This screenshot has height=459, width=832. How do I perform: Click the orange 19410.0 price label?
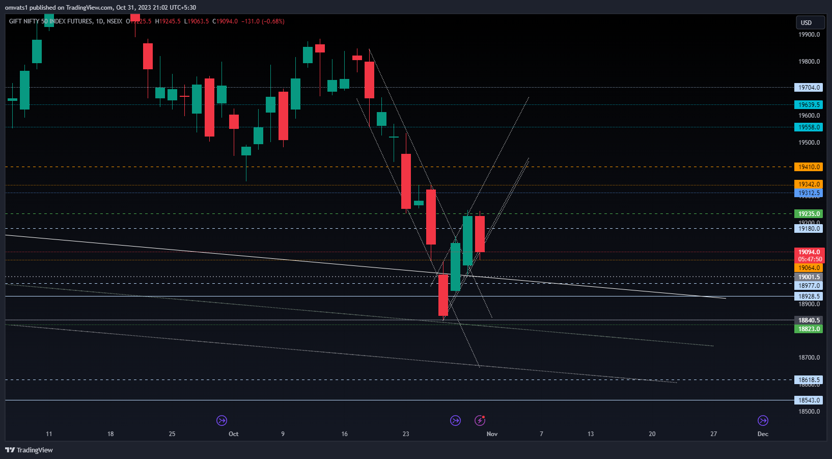tap(809, 167)
